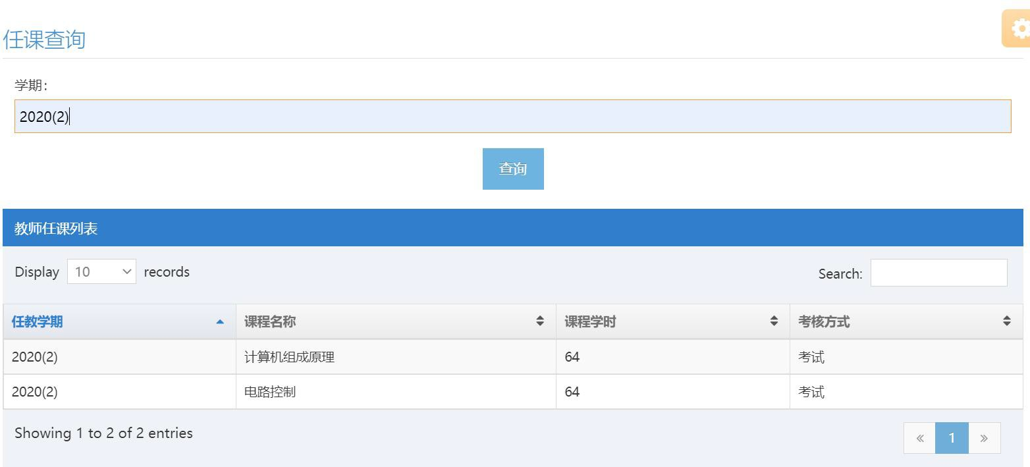
Task: Click 64 hours in 计算机组成原理 row
Action: click(x=572, y=357)
